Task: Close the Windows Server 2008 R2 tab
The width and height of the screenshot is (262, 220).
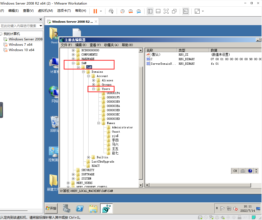Action: [96, 22]
